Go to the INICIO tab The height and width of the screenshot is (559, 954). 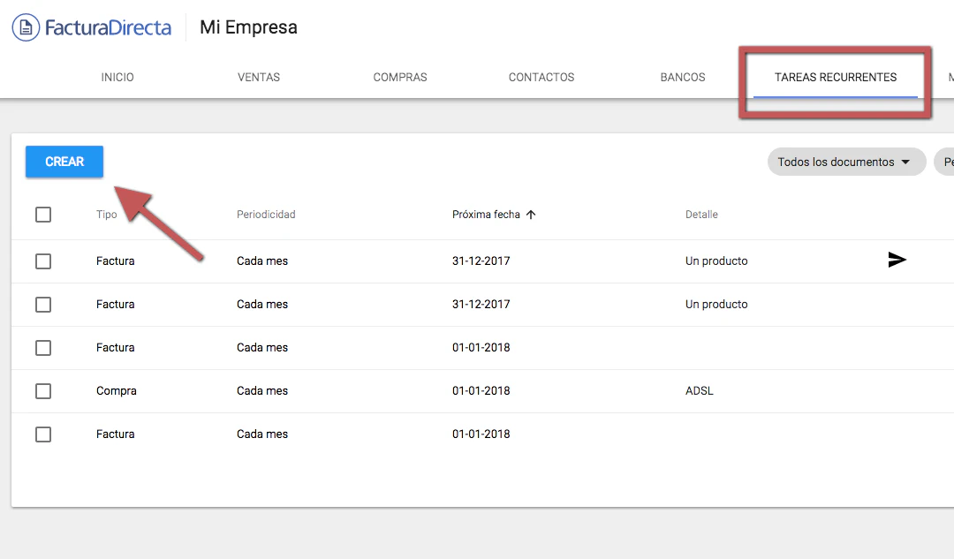(x=117, y=78)
